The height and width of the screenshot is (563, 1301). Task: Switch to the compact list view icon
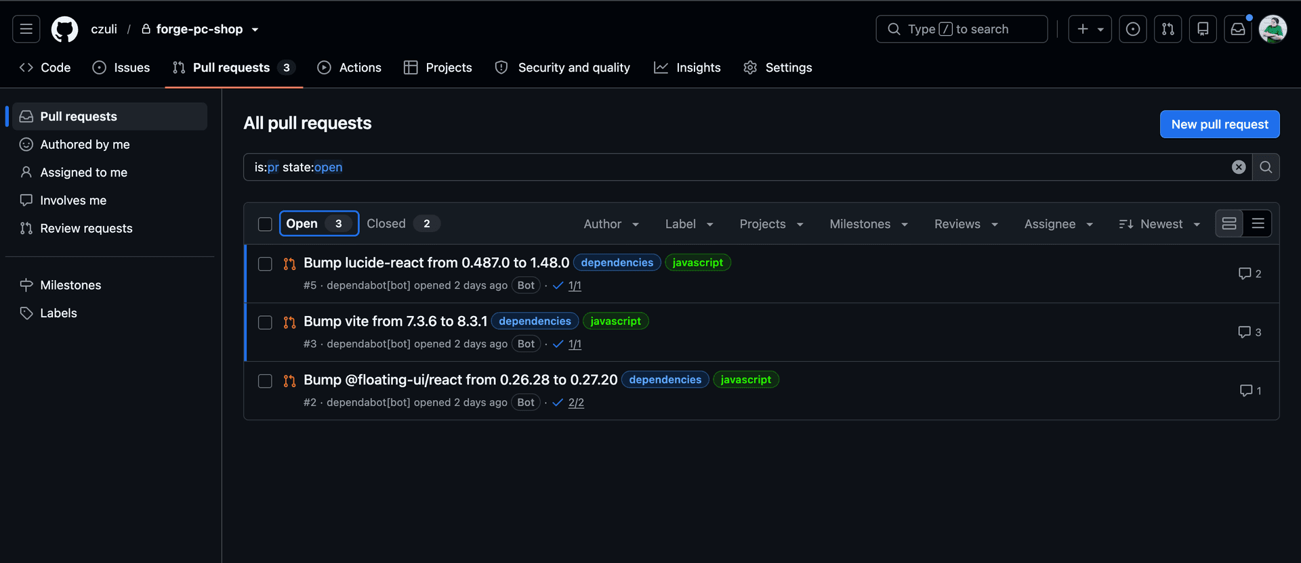click(x=1258, y=224)
